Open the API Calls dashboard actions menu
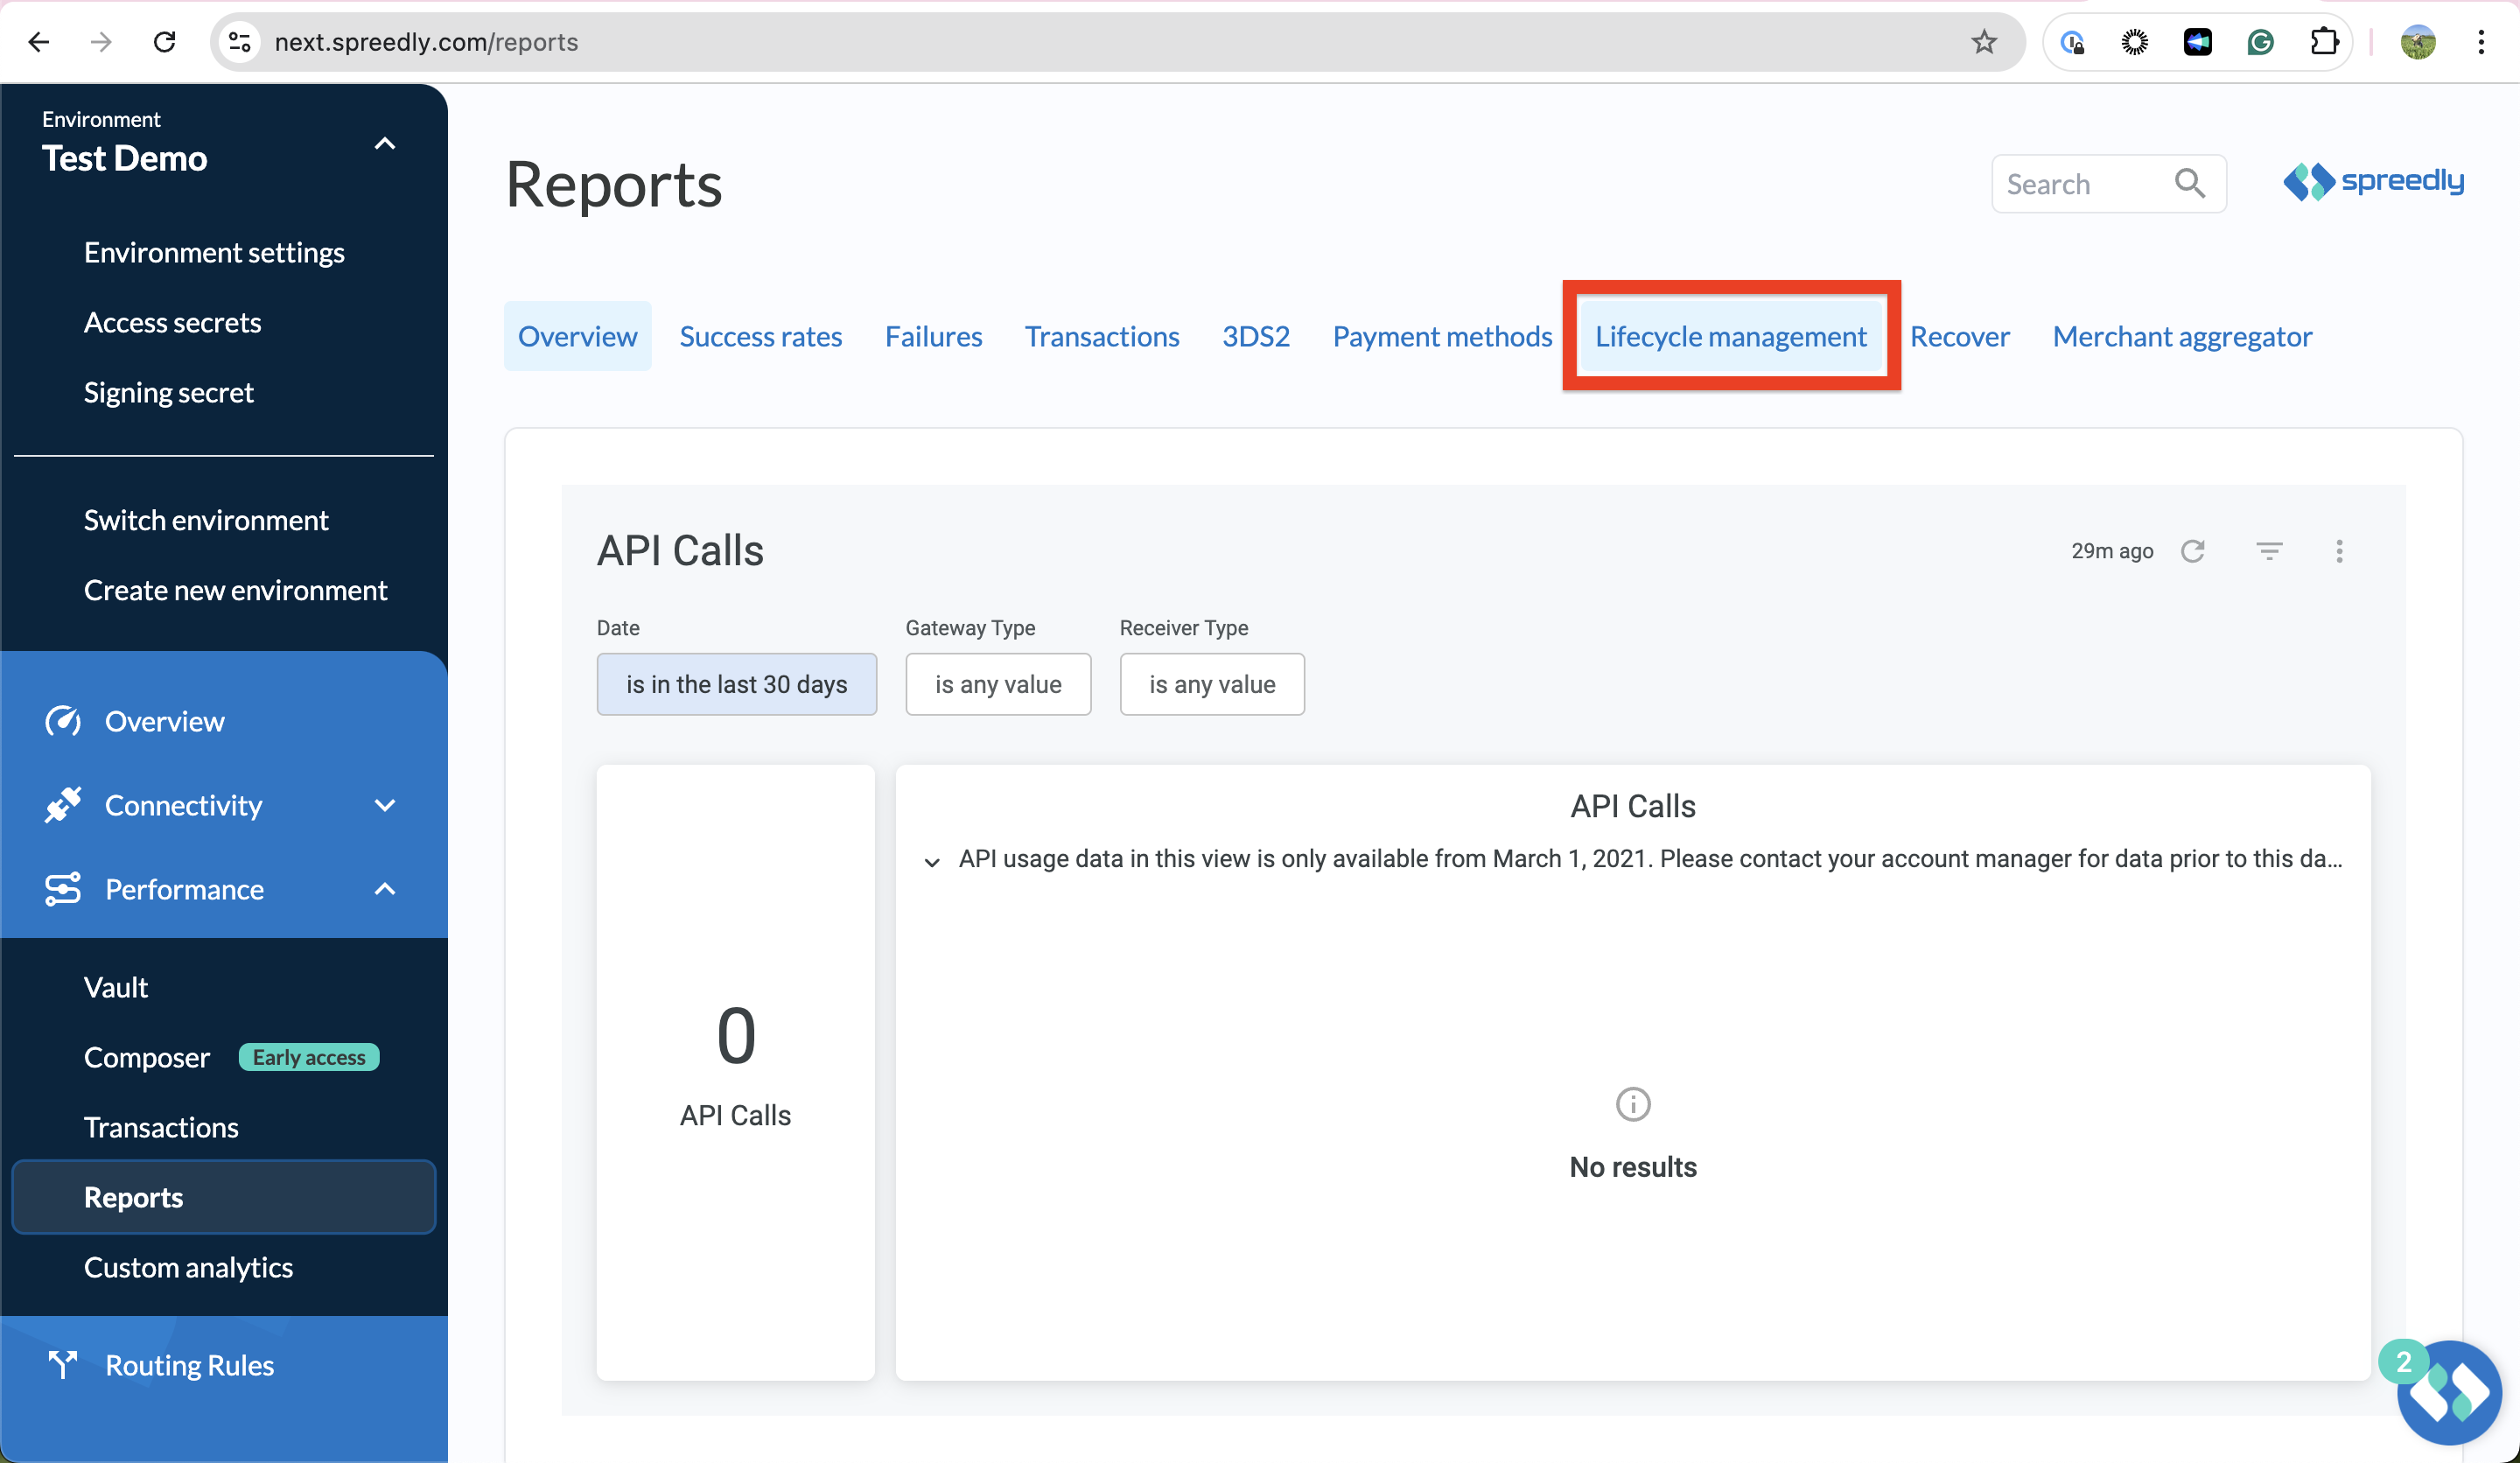This screenshot has width=2520, height=1463. [x=2339, y=551]
